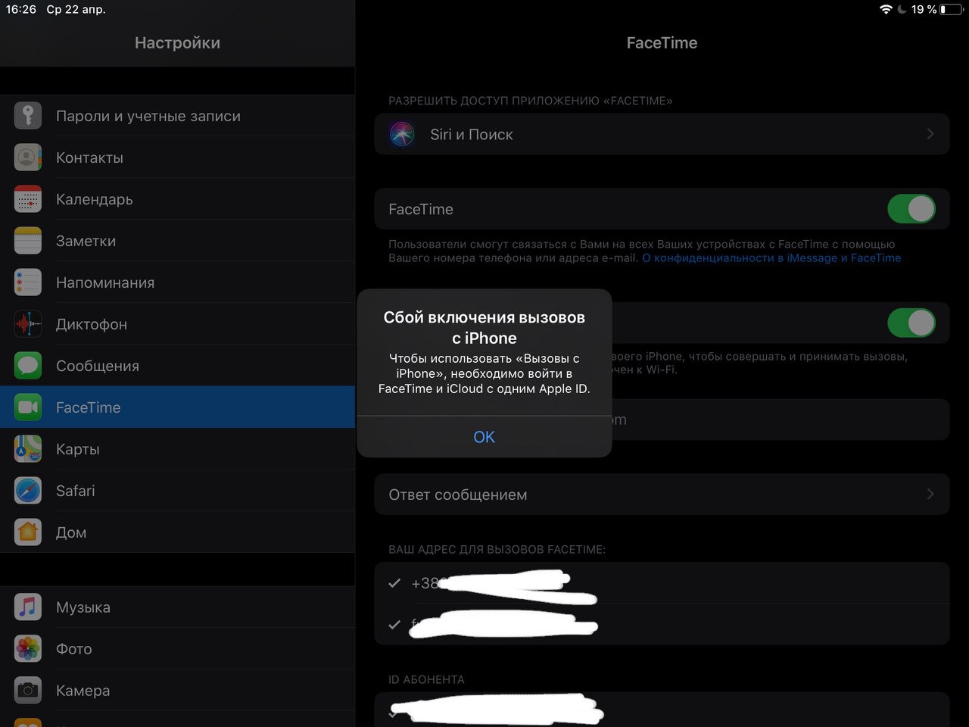The width and height of the screenshot is (969, 727).
Task: Tap the Сообщения speech bubble icon
Action: 28,366
